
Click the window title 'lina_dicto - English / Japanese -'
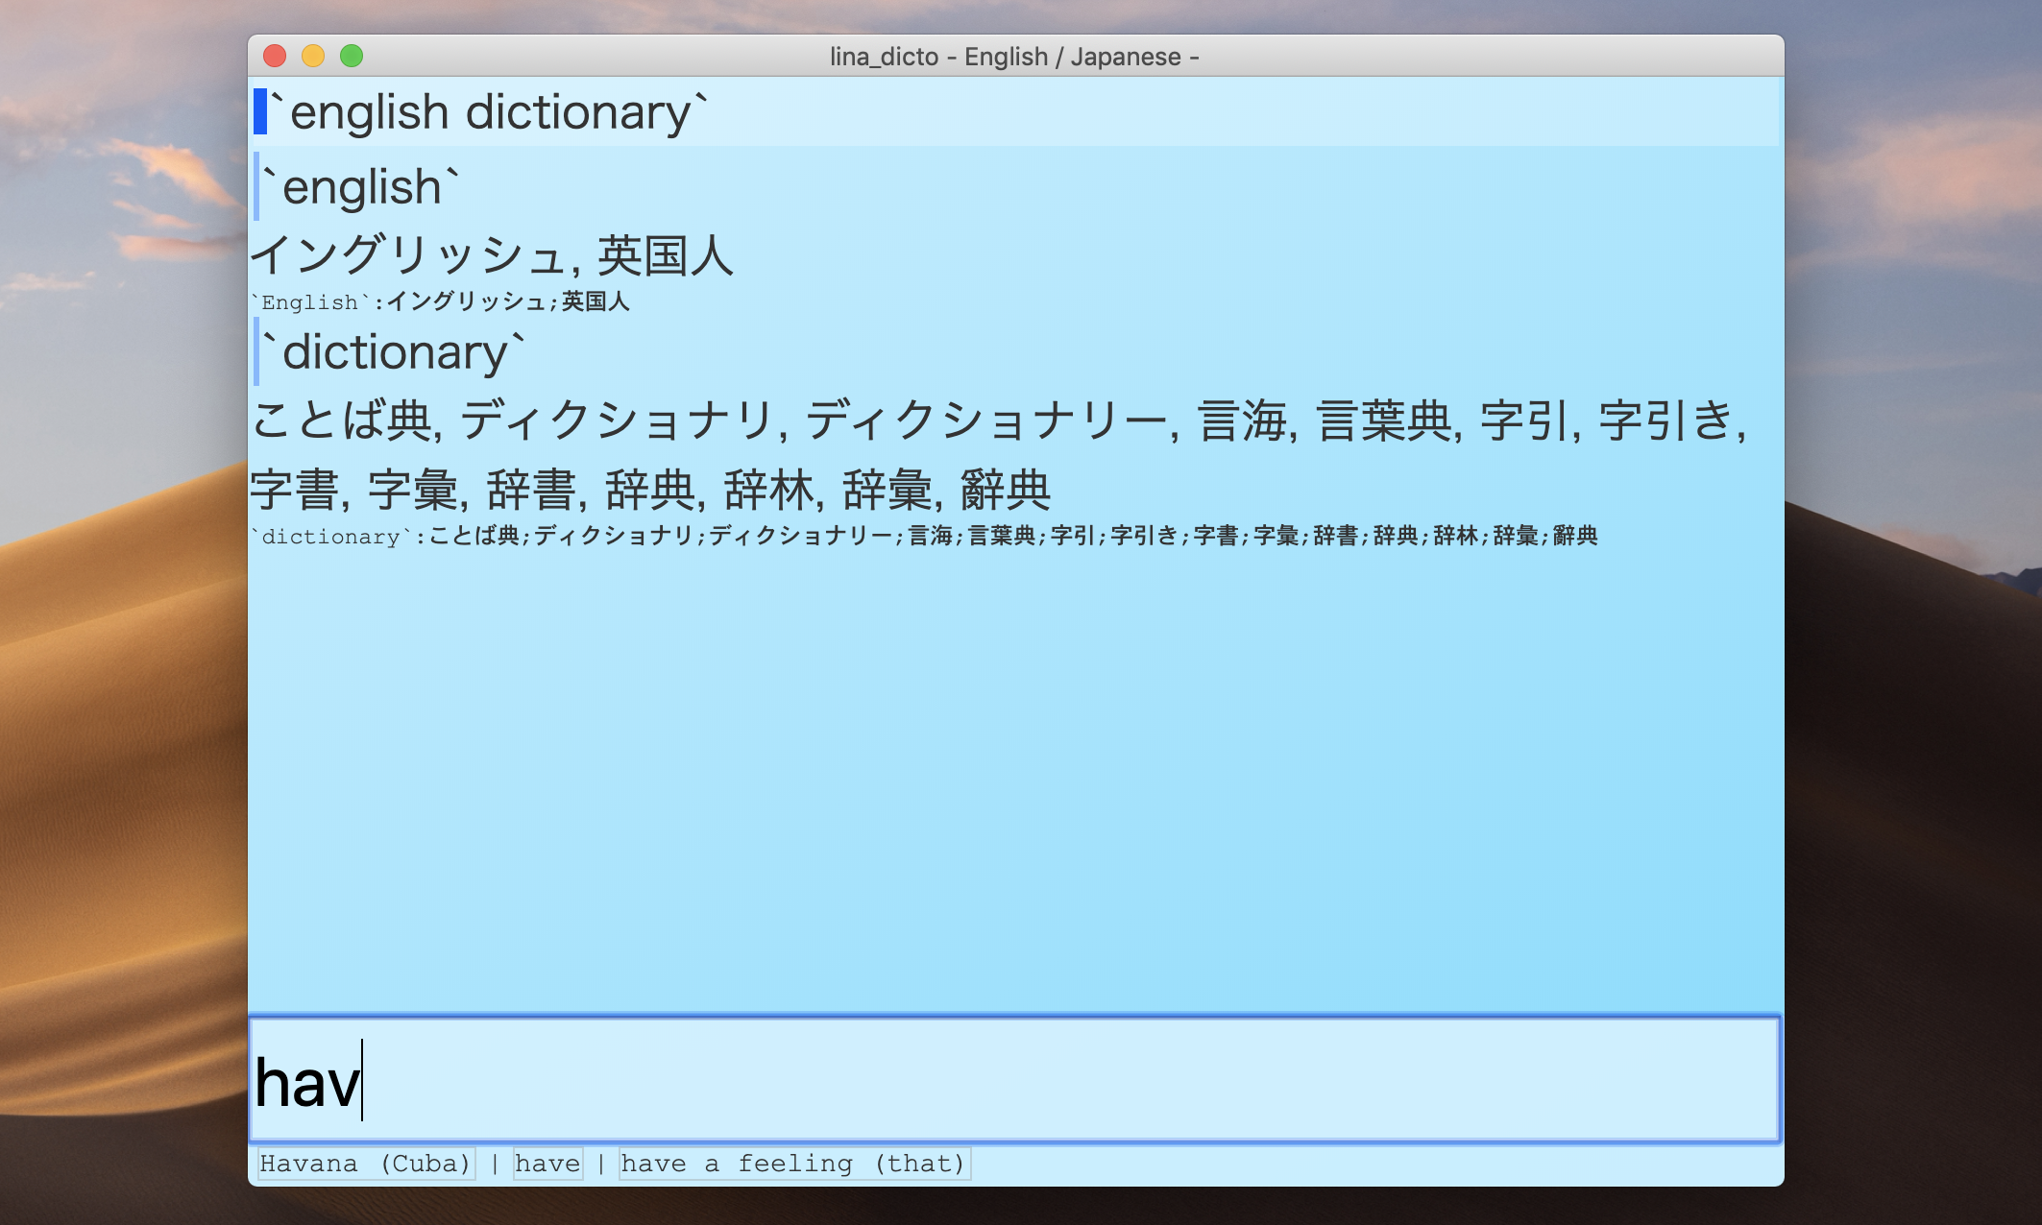click(x=1014, y=57)
